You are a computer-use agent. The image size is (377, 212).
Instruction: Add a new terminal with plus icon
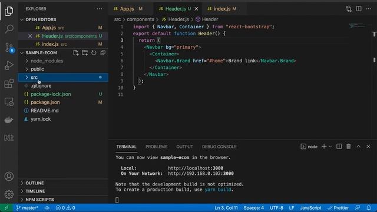(x=324, y=147)
